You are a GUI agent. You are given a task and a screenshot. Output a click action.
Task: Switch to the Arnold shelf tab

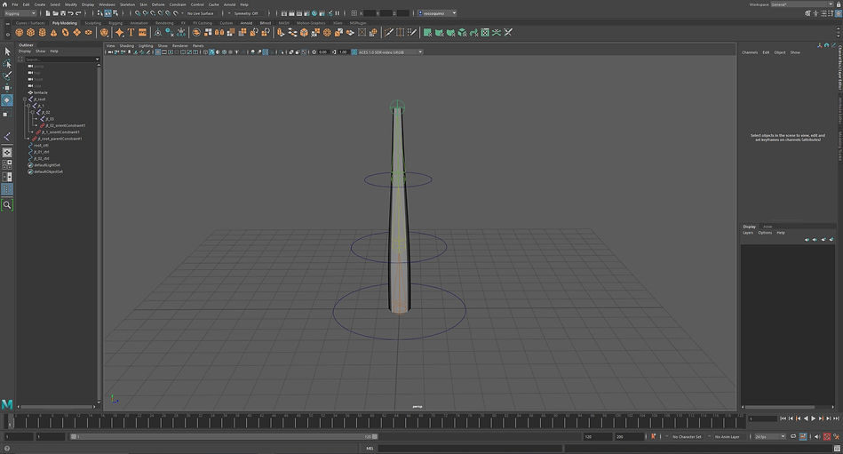246,23
